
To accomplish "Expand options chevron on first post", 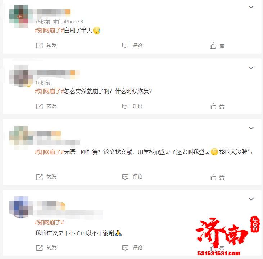I will coord(251,7).
